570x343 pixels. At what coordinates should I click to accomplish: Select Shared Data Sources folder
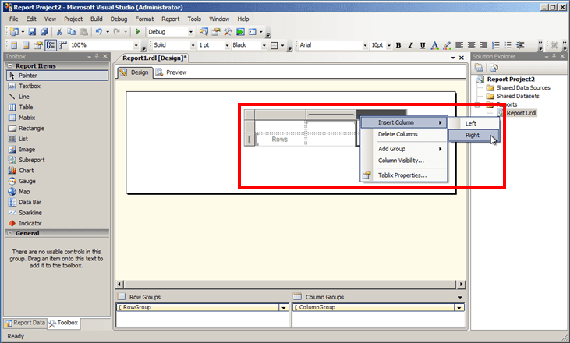[x=523, y=87]
